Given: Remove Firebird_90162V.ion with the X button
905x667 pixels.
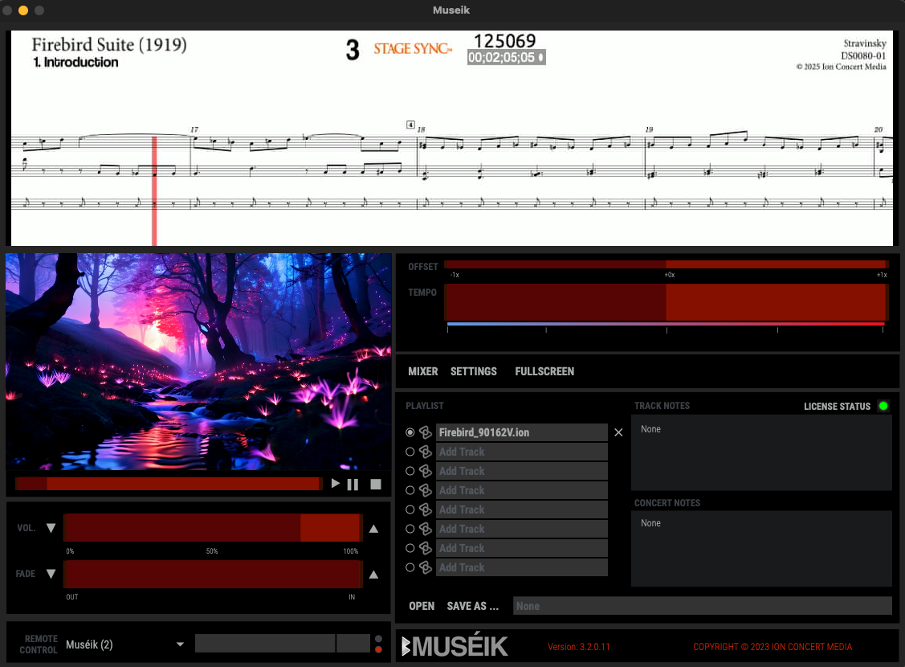Looking at the screenshot, I should [x=618, y=432].
